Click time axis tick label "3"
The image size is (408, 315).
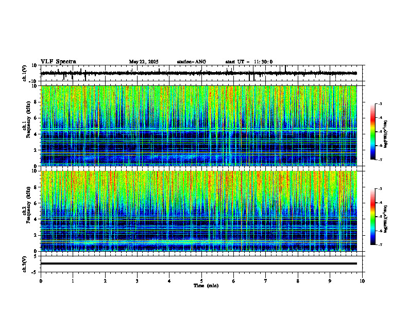(x=137, y=281)
